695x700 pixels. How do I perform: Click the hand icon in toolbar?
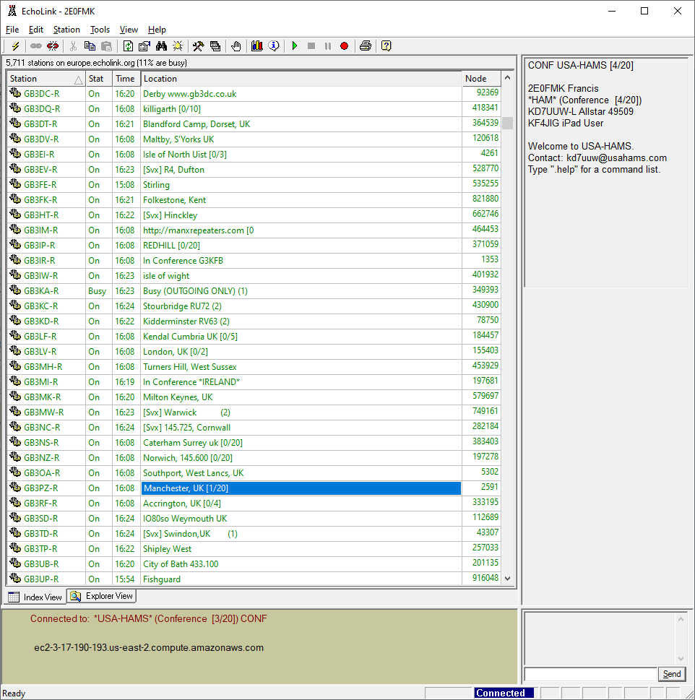236,46
